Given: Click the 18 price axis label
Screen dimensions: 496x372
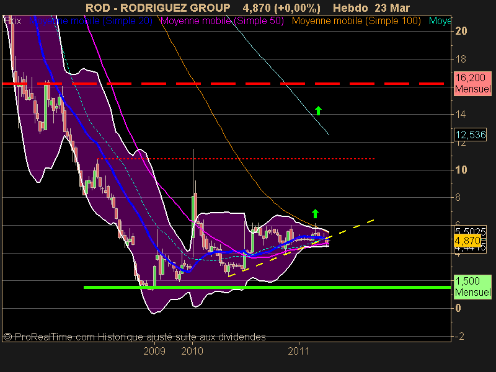Looking at the screenshot, I should pyautogui.click(x=461, y=59).
